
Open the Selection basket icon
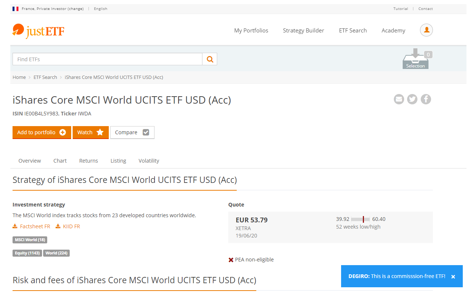(416, 59)
